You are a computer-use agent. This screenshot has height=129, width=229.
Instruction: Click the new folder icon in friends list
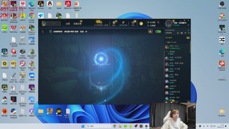[x=182, y=33]
